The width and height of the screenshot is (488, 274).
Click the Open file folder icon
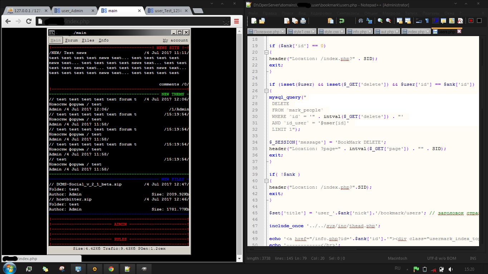click(262, 21)
